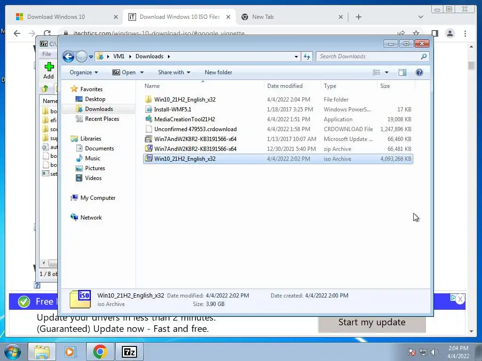Refresh the Downloads folder view
482x361 pixels.
(x=307, y=56)
